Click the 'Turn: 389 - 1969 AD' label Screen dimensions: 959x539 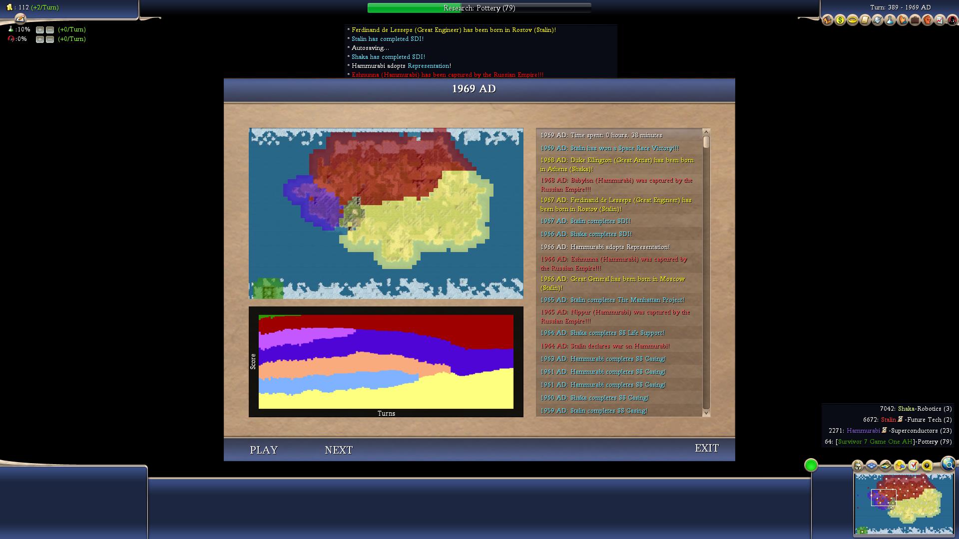(x=901, y=7)
